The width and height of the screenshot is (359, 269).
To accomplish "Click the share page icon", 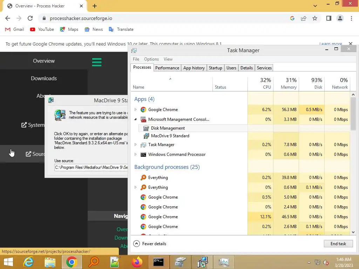I will click(304, 18).
